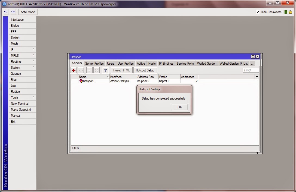Select Make Supout.rif in the sidebar

click(x=22, y=110)
